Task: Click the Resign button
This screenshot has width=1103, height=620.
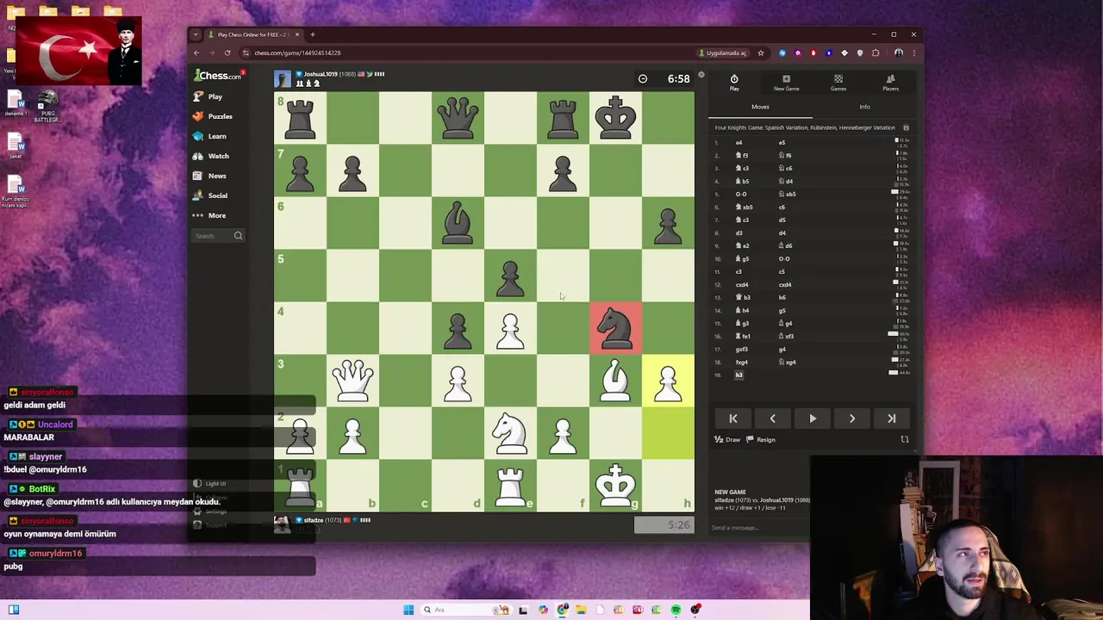Action: tap(761, 440)
